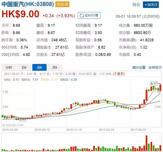Click the 港股通 badge
Image resolution: width=163 pixels, height=152 pixels.
(62, 5)
